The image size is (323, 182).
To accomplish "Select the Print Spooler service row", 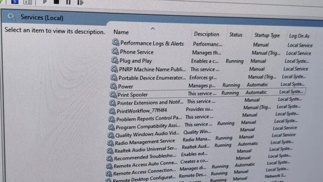I will (133, 94).
